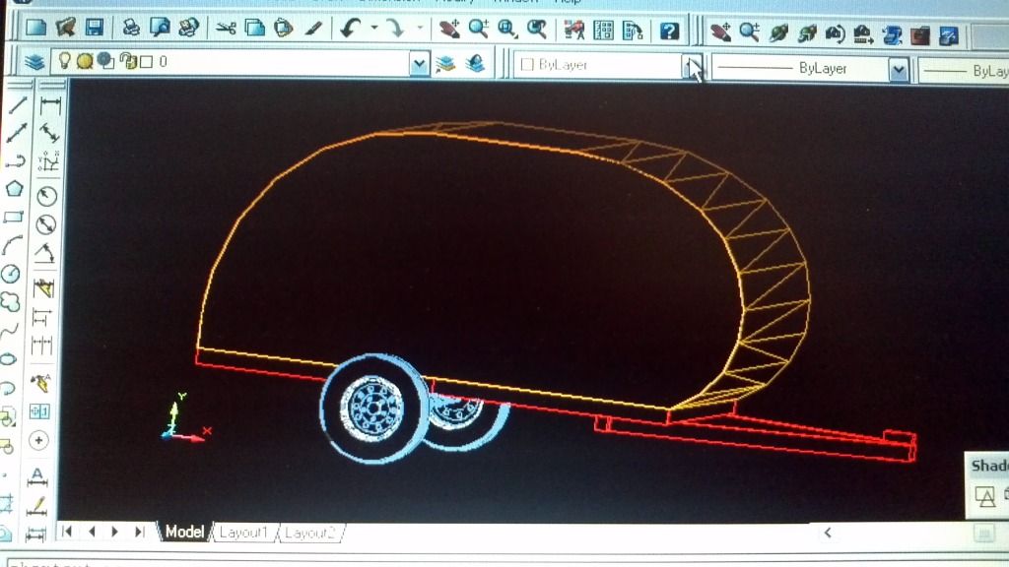Viewport: 1009px width, 567px height.
Task: Select the Aligned Dimension tool
Action: (49, 133)
